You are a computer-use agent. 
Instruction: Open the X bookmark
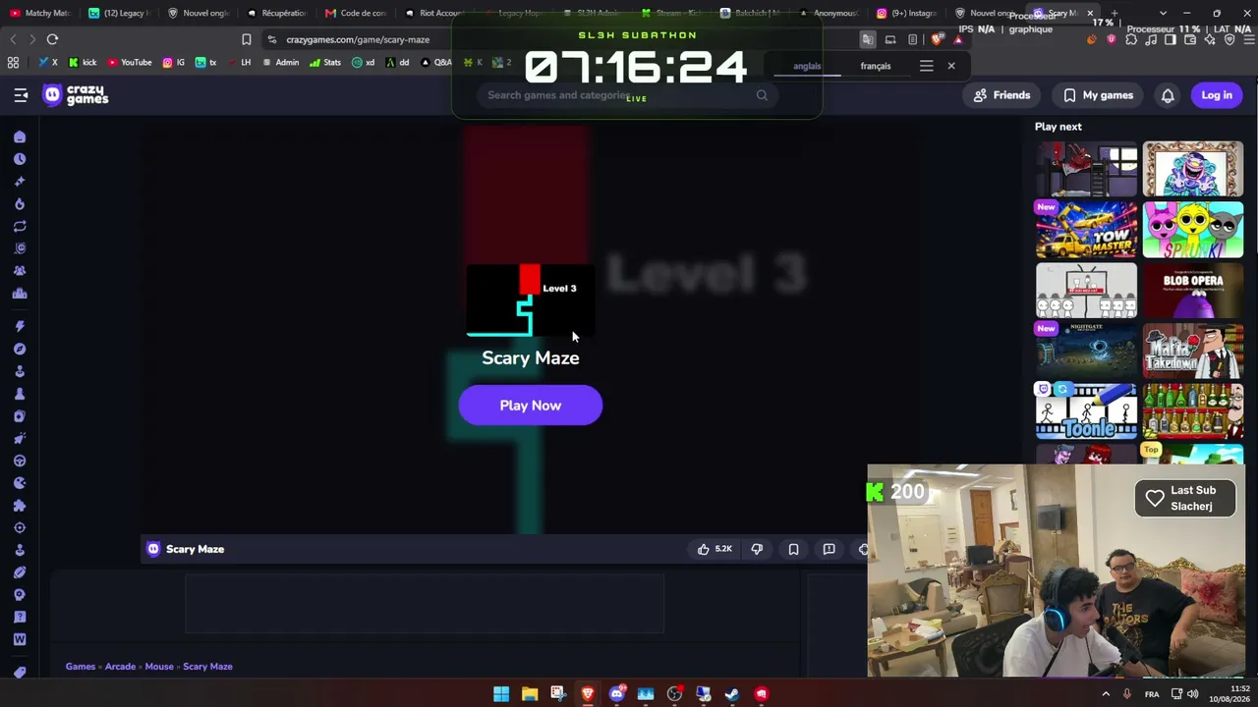(x=47, y=62)
